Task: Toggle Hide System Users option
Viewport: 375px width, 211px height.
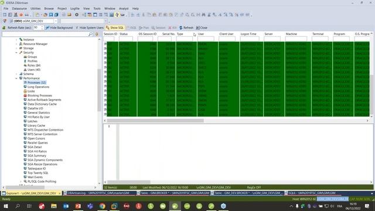Action: 90,28
